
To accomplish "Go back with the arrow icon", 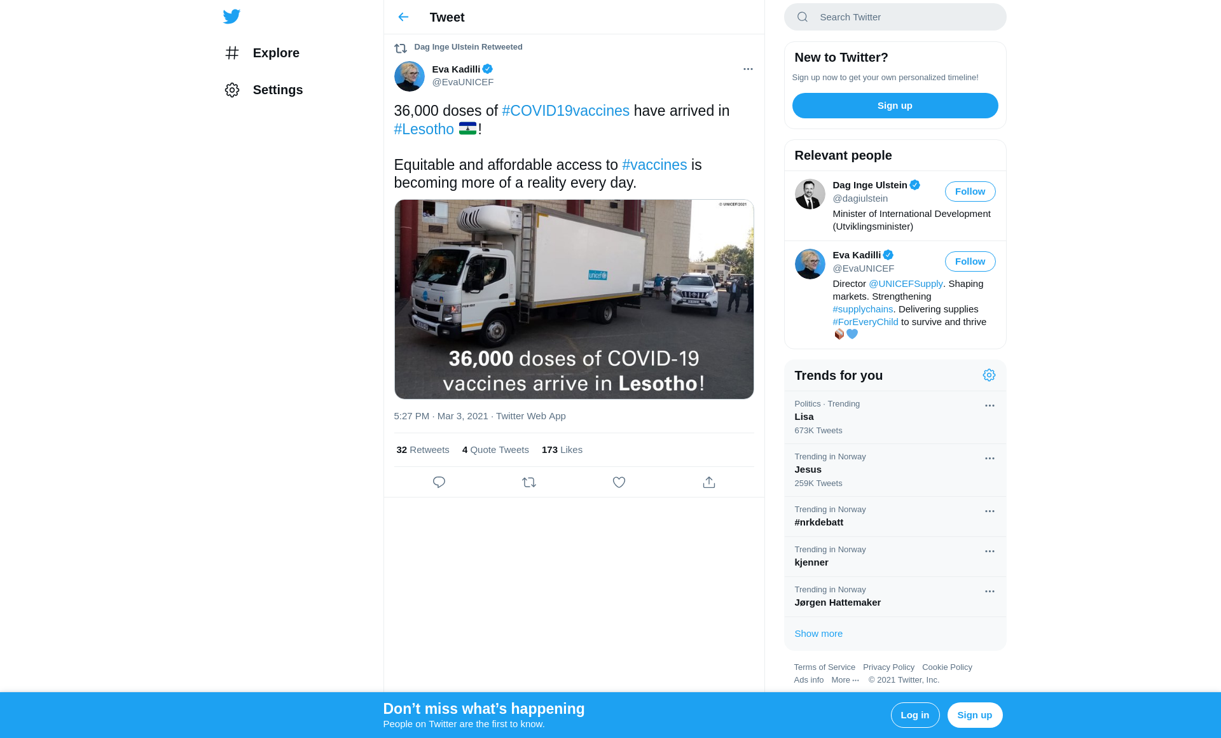I will tap(403, 17).
